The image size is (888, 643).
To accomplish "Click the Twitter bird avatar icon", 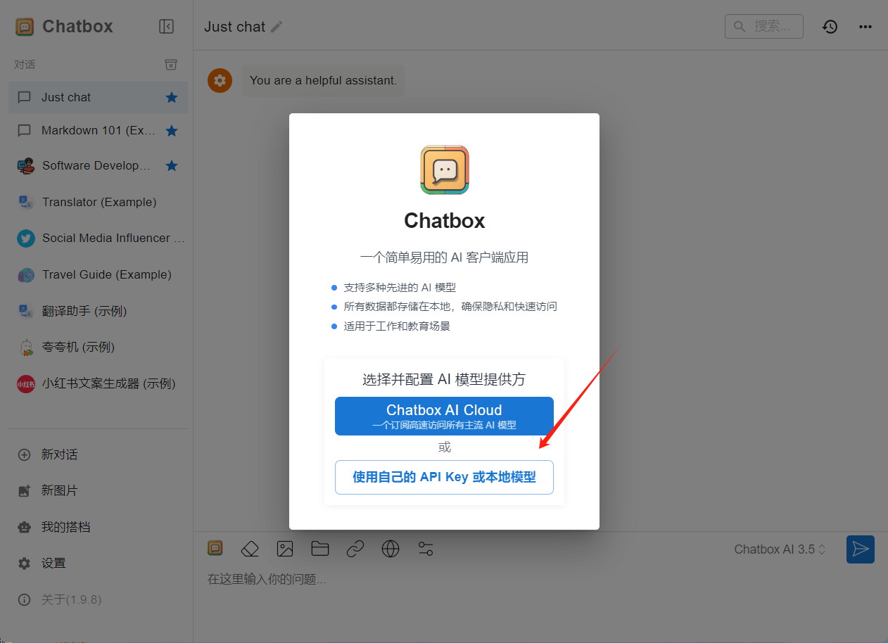I will click(25, 238).
